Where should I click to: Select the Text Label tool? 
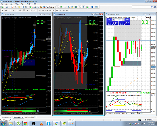coord(31,10)
